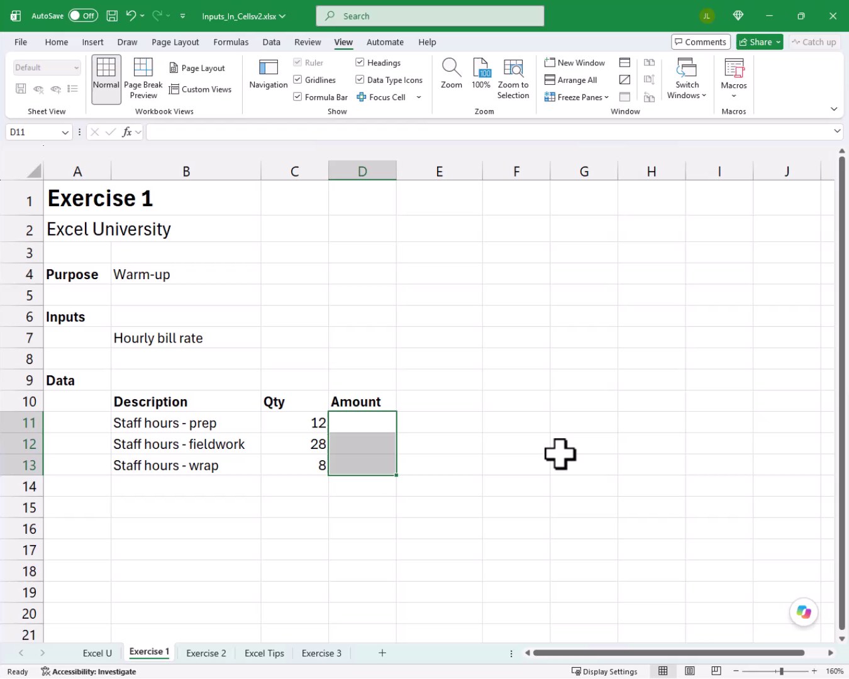Click the horizontal scrollbar thumb
Image resolution: width=849 pixels, height=679 pixels.
pyautogui.click(x=669, y=653)
